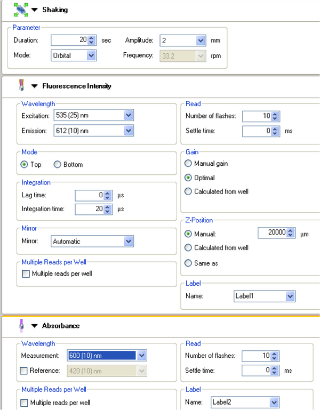
Task: Collapse the Shaking section arrow
Action: click(35, 10)
